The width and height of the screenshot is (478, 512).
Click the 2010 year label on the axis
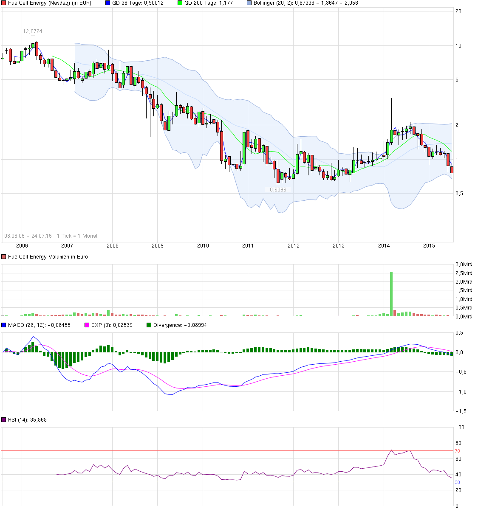pos(203,246)
